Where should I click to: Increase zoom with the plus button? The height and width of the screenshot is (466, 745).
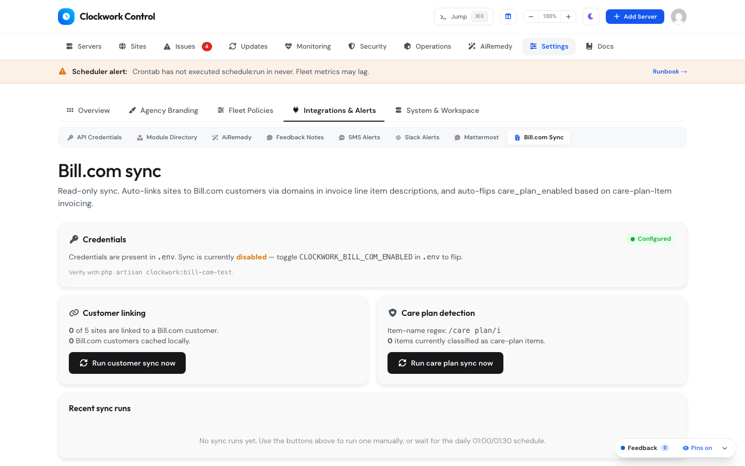tap(568, 17)
